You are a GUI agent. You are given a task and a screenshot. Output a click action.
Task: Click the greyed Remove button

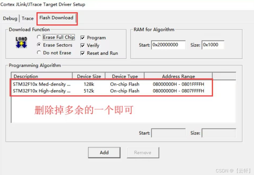click(143, 152)
